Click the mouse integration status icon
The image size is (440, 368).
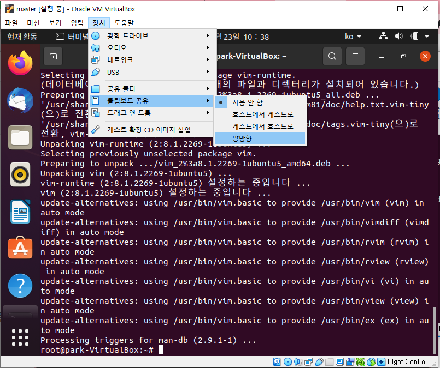pos(371,362)
